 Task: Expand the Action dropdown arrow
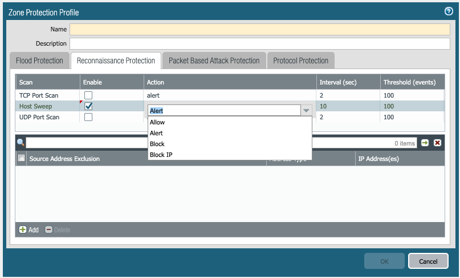pos(306,111)
